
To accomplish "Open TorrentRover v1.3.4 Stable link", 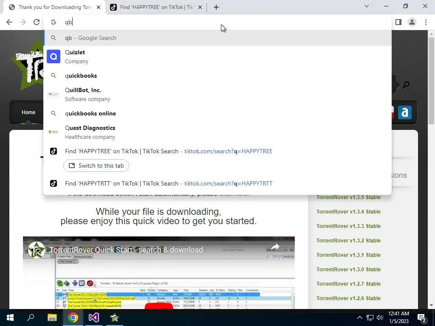I will pos(348,212).
